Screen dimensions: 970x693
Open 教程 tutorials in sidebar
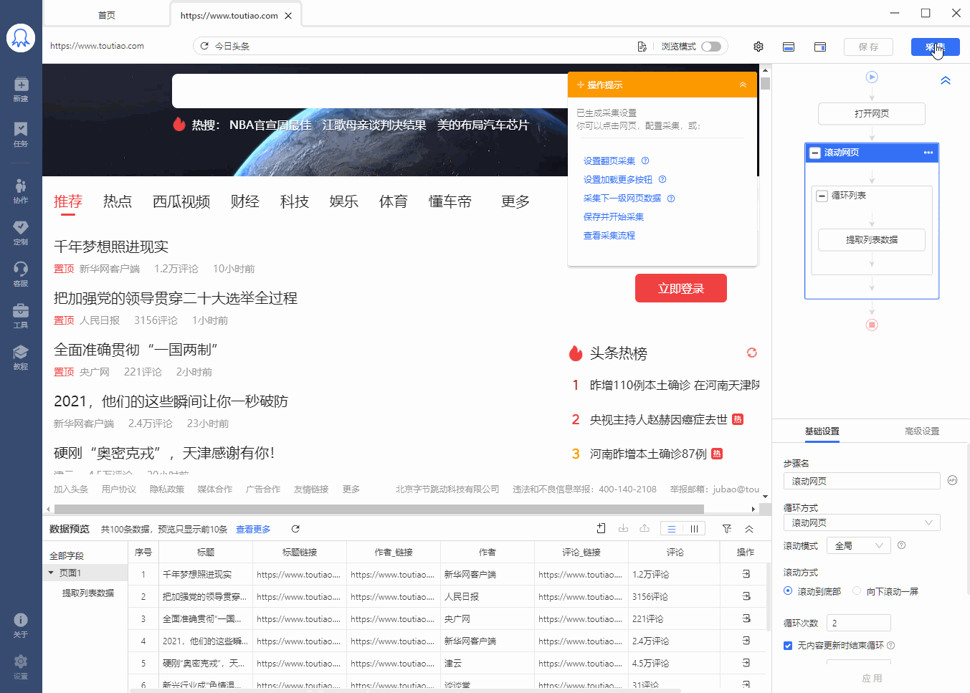(21, 357)
